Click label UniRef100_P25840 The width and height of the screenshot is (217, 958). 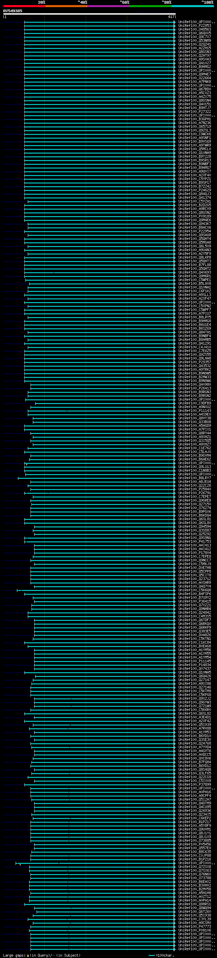[x=195, y=489]
